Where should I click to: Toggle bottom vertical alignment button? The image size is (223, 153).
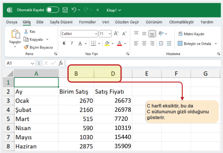[x=152, y=34]
